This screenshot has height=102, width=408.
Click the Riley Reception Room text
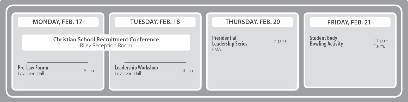tap(106, 46)
